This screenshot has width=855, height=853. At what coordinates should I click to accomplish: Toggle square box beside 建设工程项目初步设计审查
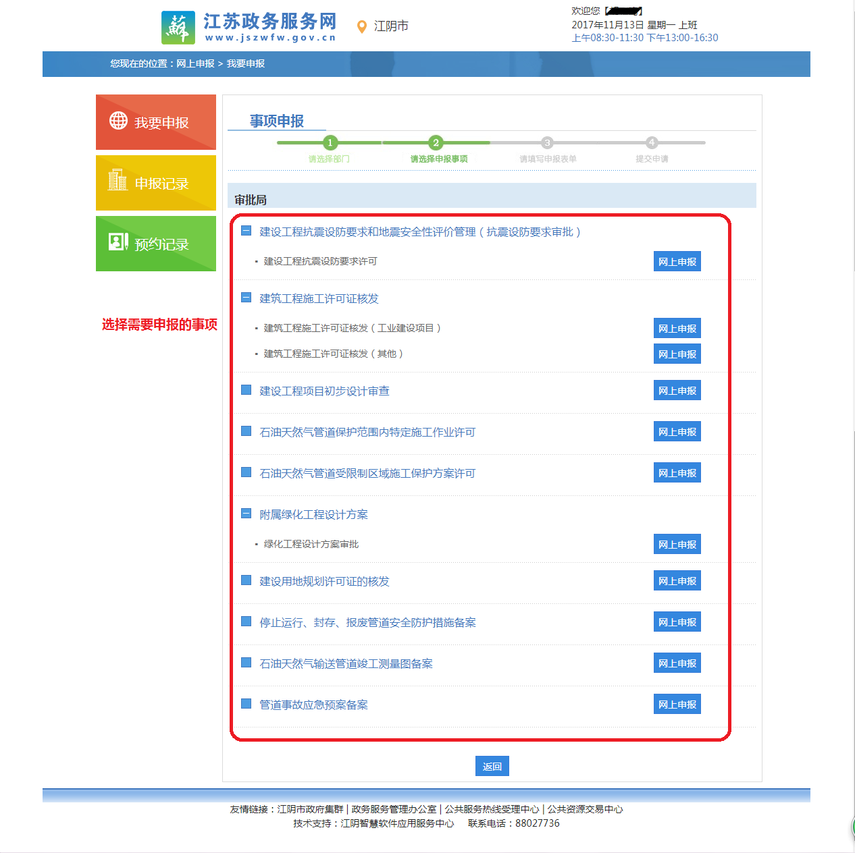click(x=247, y=390)
